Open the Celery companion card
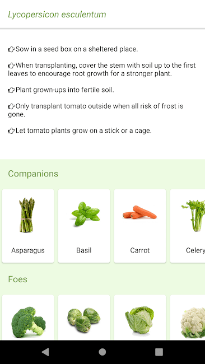The height and width of the screenshot is (364, 205). coord(188,226)
